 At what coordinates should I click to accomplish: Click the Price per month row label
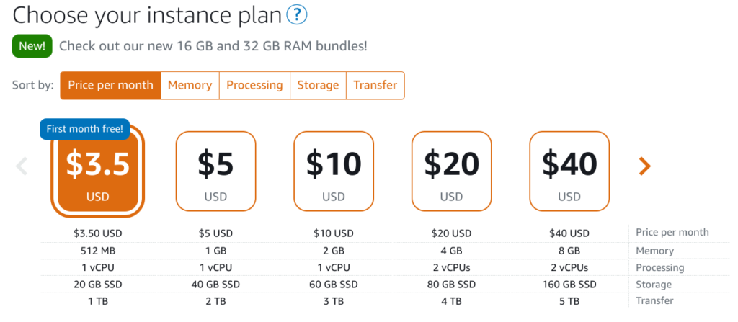coord(672,232)
